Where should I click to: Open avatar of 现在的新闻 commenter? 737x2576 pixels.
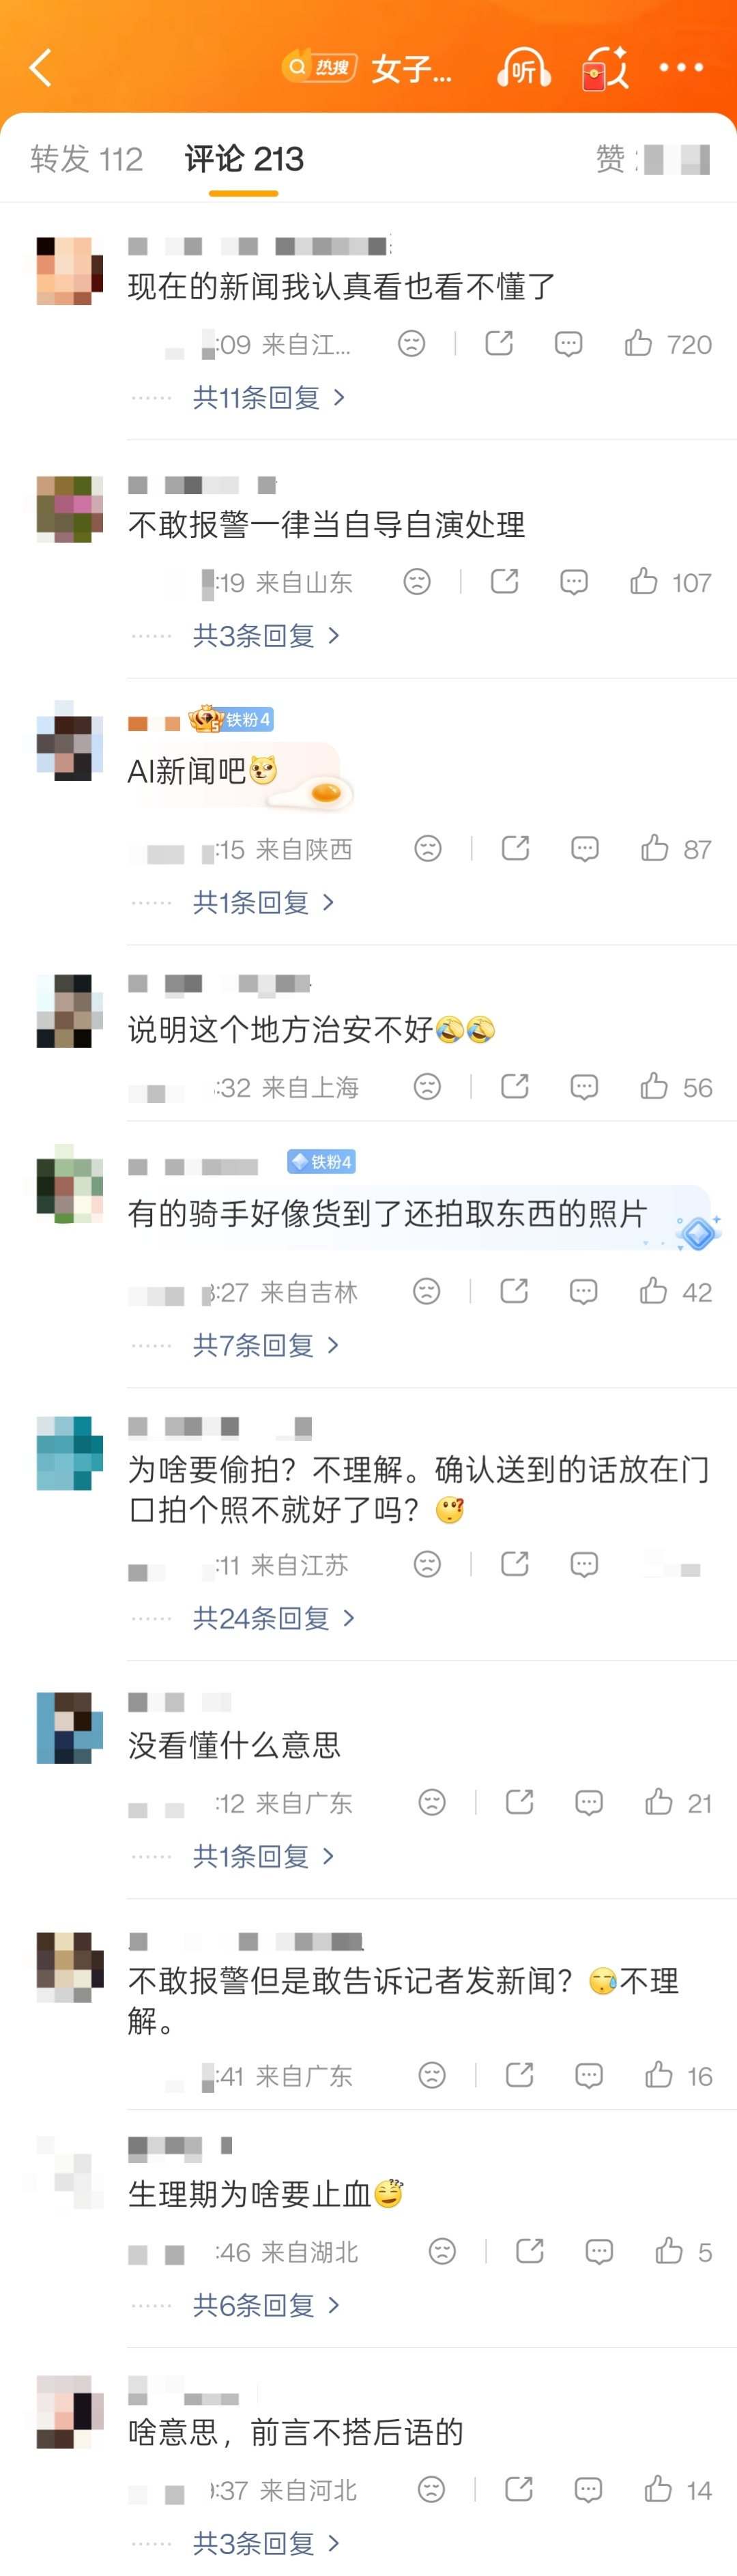coord(69,270)
